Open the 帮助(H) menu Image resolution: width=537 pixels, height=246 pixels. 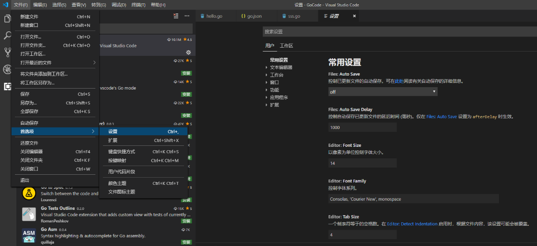point(158,5)
